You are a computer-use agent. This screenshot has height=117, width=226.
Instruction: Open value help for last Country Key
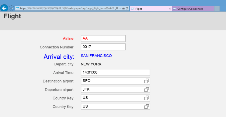pos(146,107)
